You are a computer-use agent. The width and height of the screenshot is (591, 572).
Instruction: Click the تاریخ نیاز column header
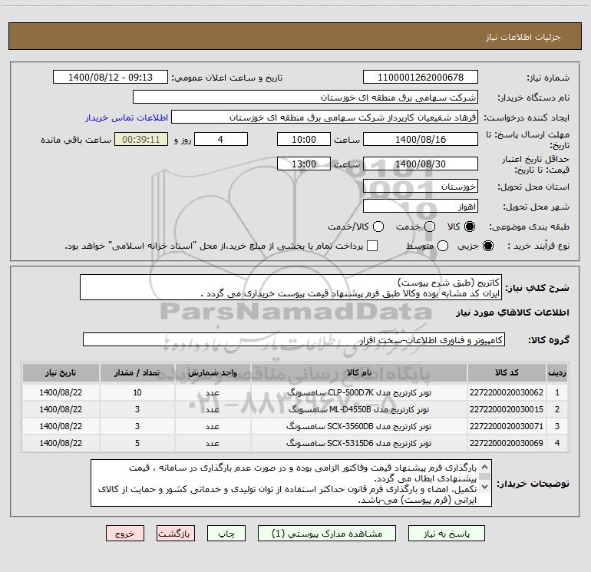61,372
